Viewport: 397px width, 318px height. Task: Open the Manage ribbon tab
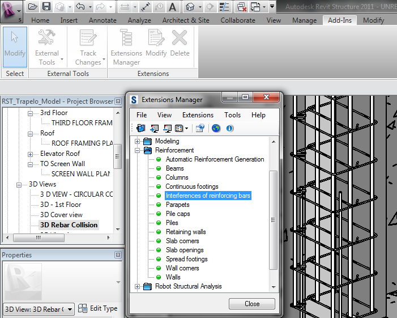tap(304, 20)
